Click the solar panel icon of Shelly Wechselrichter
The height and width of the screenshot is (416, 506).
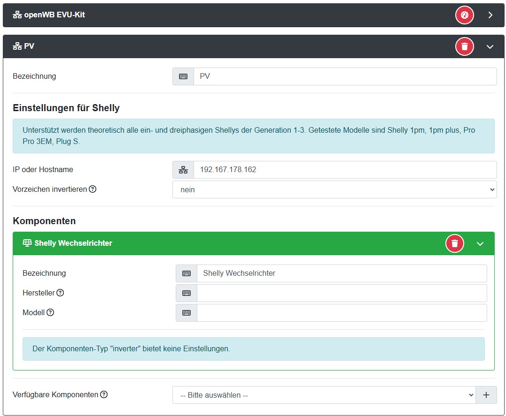click(27, 243)
